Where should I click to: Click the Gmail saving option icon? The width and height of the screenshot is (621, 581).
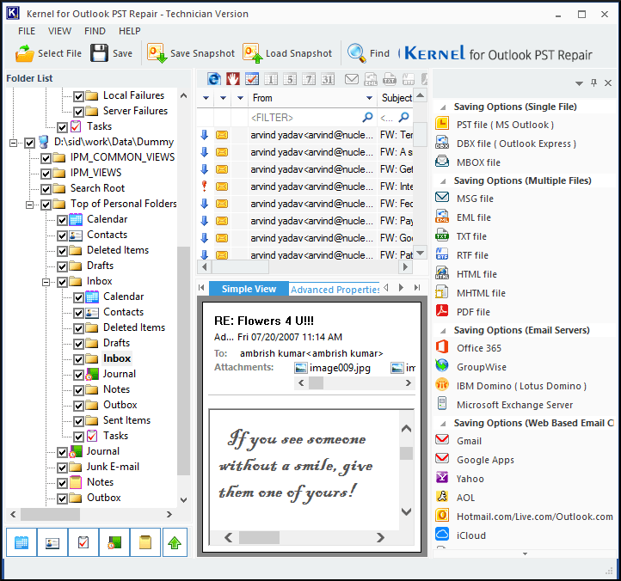pyautogui.click(x=442, y=441)
